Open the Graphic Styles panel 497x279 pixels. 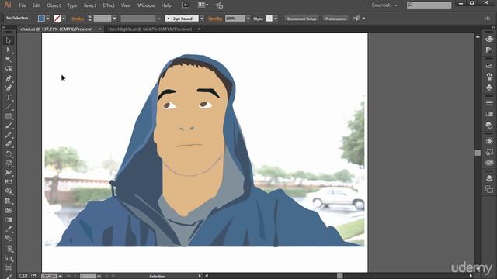tap(489, 152)
